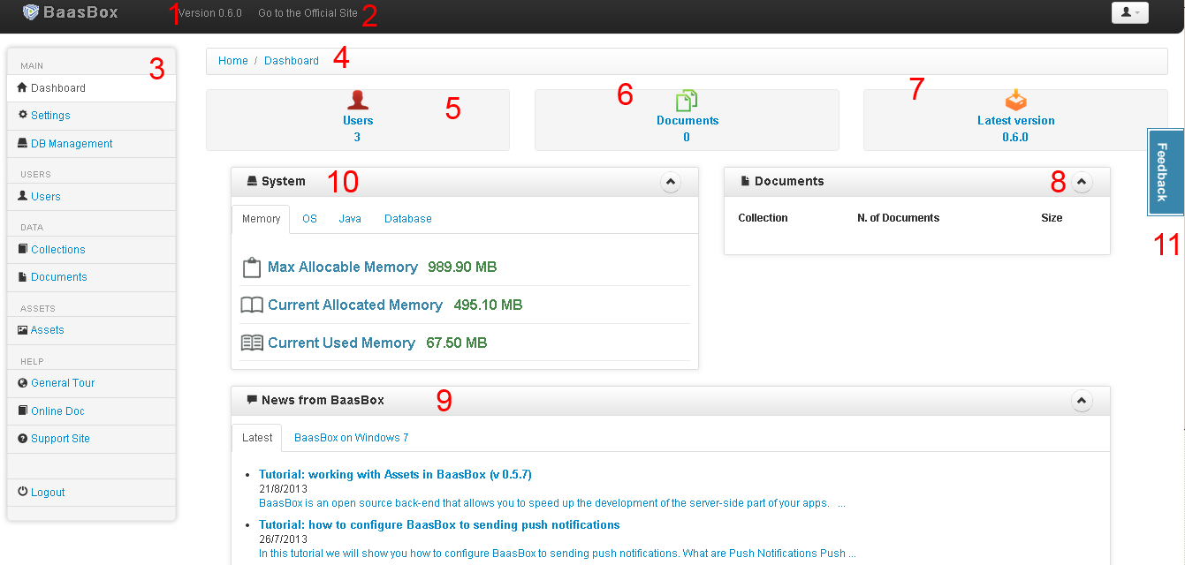Click the speech bubble icon beside News from BaasBox
This screenshot has width=1185, height=565.
pos(252,400)
